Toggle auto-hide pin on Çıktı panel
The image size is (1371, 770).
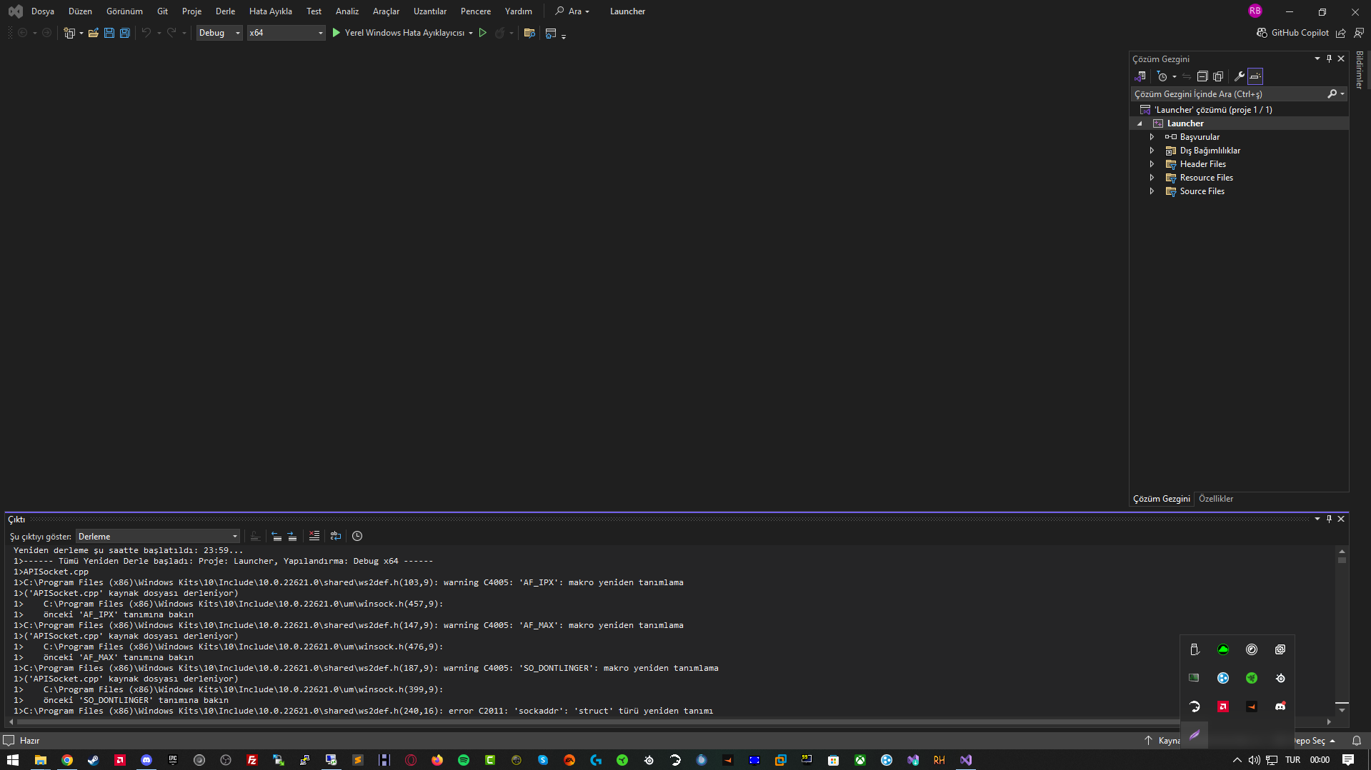[1329, 519]
